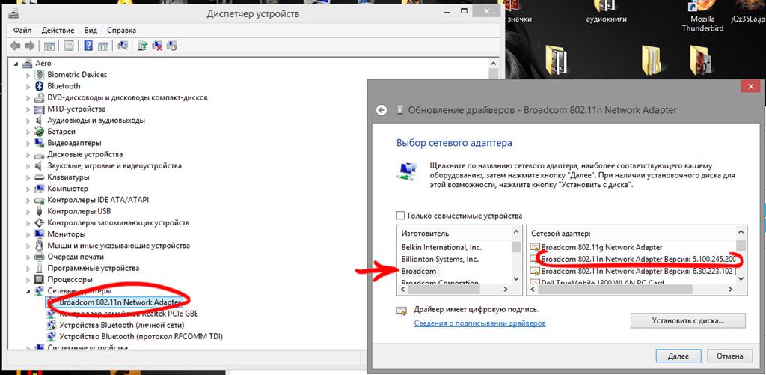Screen dimensions: 766x375
Task: Select the Контроллеры IDE ATA/ATAPI icon
Action: [x=40, y=200]
